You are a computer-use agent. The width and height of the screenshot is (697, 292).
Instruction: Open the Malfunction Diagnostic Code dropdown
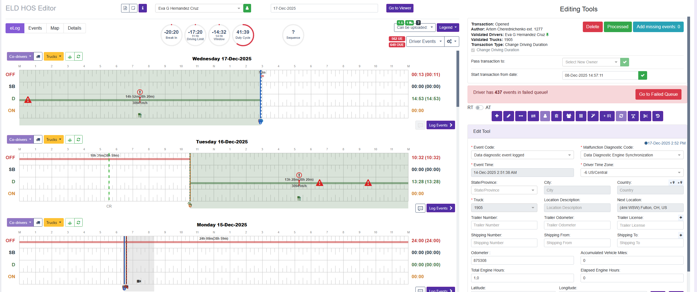632,155
